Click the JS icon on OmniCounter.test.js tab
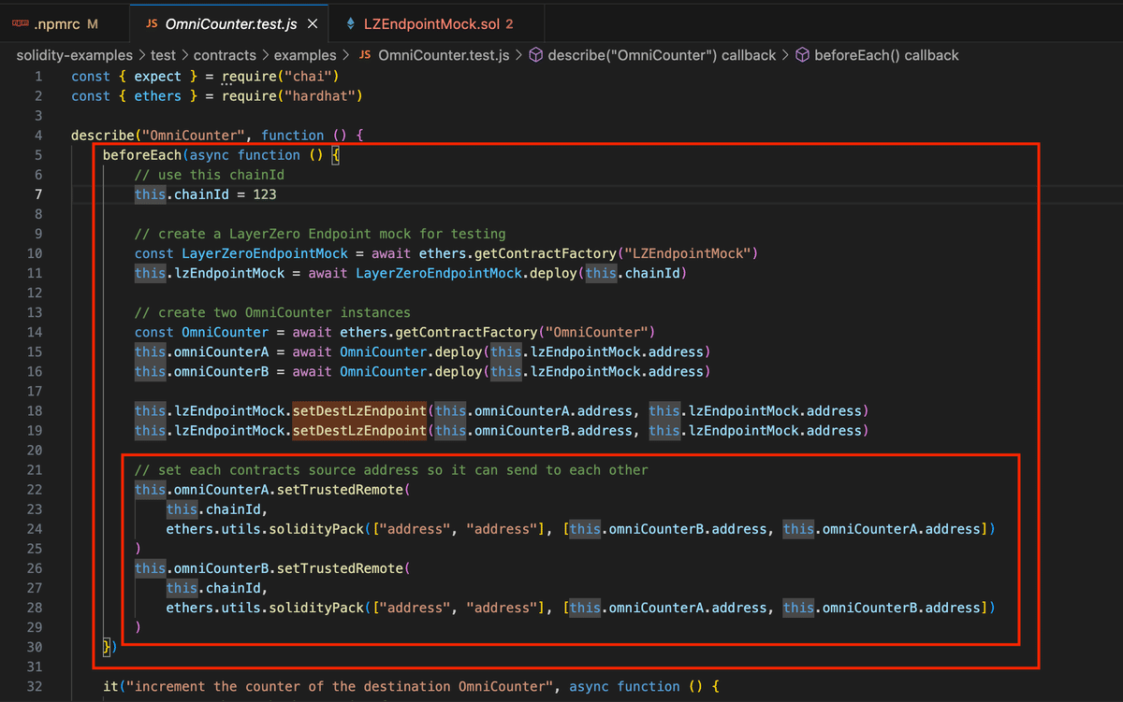The image size is (1123, 702). pyautogui.click(x=152, y=24)
